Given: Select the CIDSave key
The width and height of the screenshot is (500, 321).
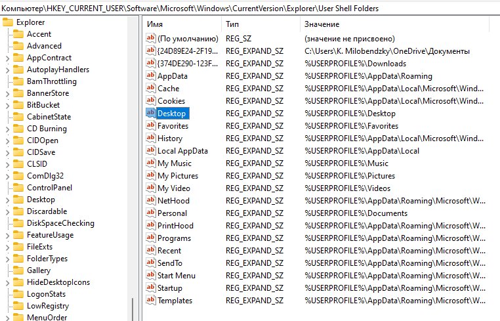Looking at the screenshot, I should click(x=41, y=152).
